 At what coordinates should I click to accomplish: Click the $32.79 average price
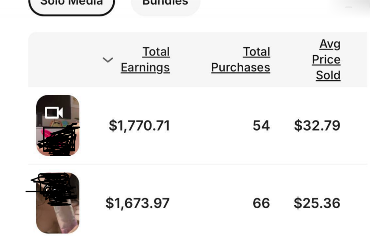(317, 126)
